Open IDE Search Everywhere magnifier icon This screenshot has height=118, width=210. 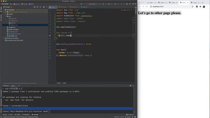pyautogui.click(x=136, y=4)
